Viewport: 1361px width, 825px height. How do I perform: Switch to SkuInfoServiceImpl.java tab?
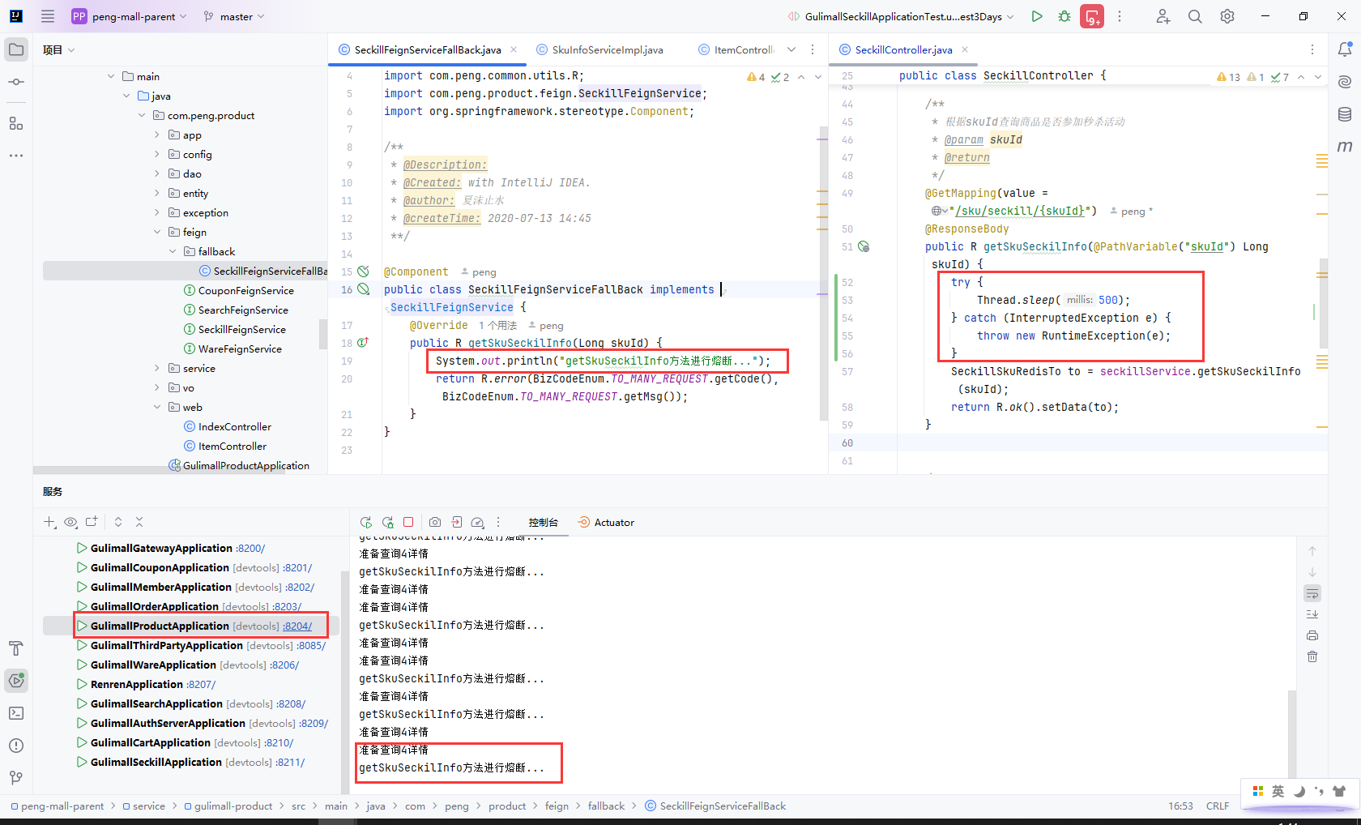click(599, 49)
